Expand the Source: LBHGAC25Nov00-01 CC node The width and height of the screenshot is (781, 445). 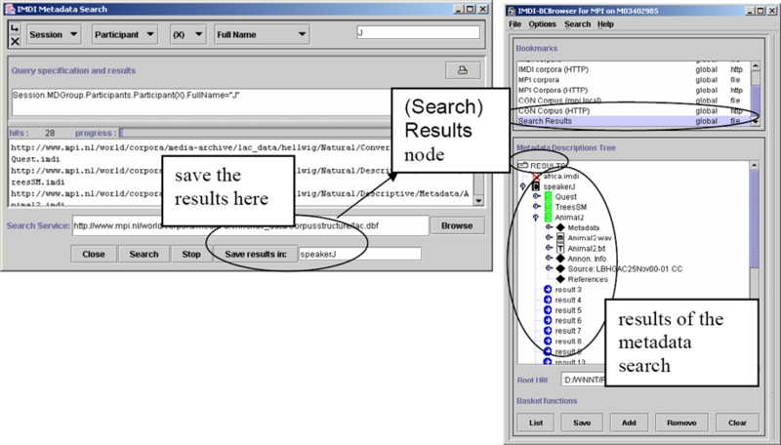[549, 268]
